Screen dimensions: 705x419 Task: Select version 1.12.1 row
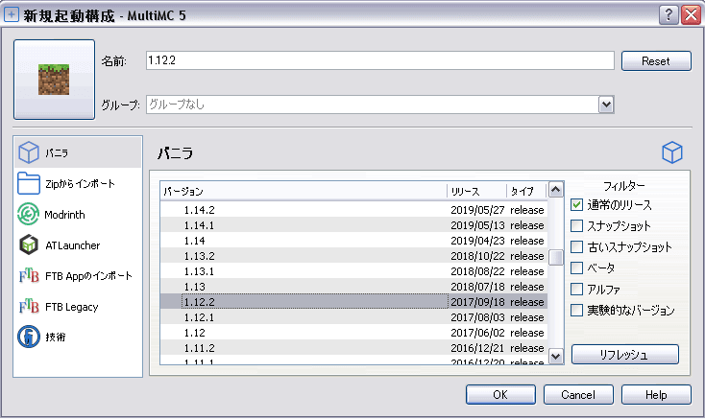[353, 317]
